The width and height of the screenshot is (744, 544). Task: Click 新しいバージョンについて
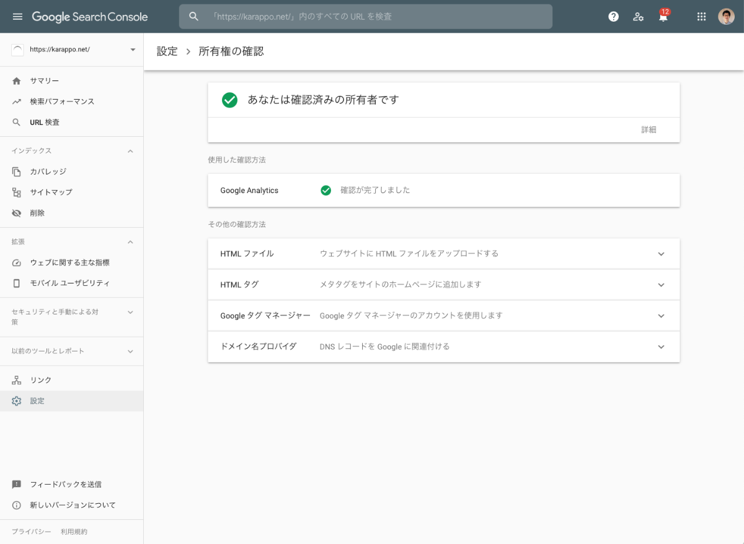click(73, 505)
